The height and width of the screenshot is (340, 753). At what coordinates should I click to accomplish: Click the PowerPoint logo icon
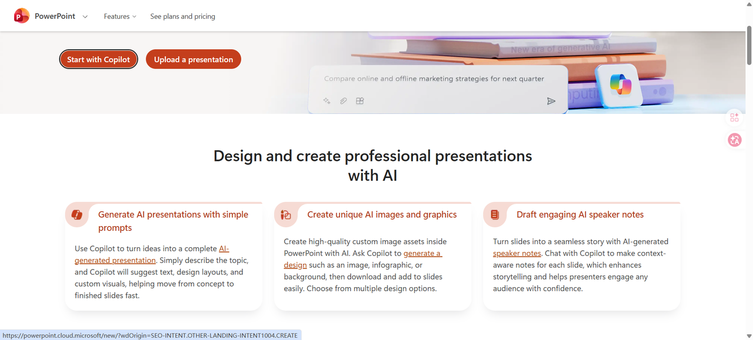click(x=22, y=16)
